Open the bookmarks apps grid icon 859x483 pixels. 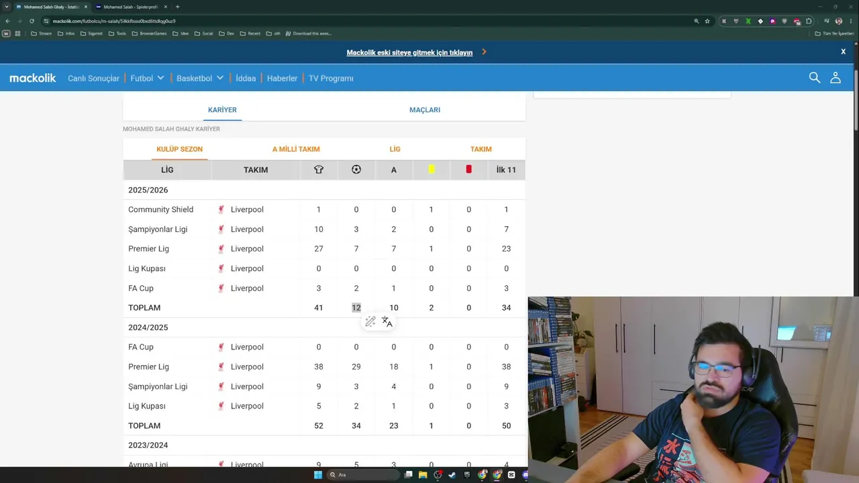point(17,34)
